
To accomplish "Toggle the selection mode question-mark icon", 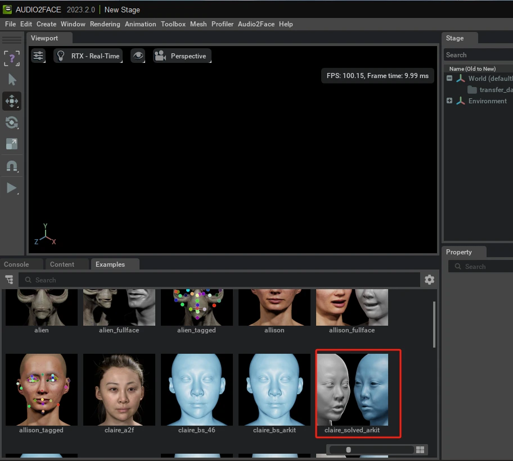I will 12,58.
